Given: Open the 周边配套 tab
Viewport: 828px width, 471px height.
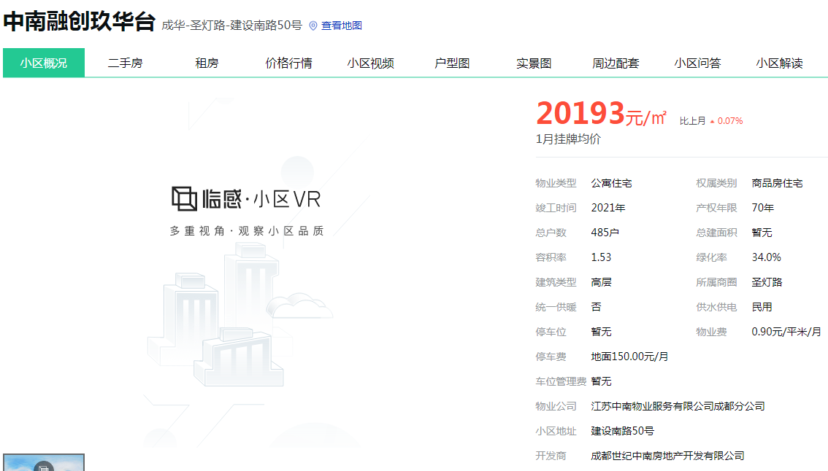Looking at the screenshot, I should (616, 63).
